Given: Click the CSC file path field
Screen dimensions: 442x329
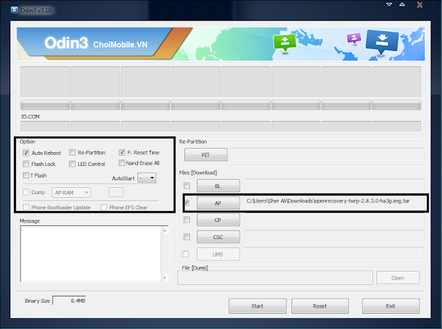Looking at the screenshot, I should coord(334,237).
